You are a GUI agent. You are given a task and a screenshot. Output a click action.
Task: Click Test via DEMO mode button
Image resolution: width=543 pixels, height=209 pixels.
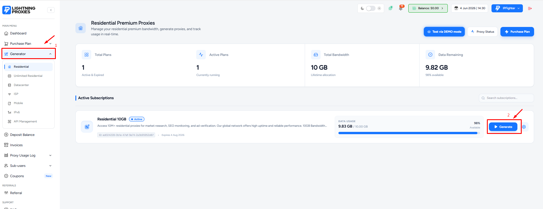444,32
